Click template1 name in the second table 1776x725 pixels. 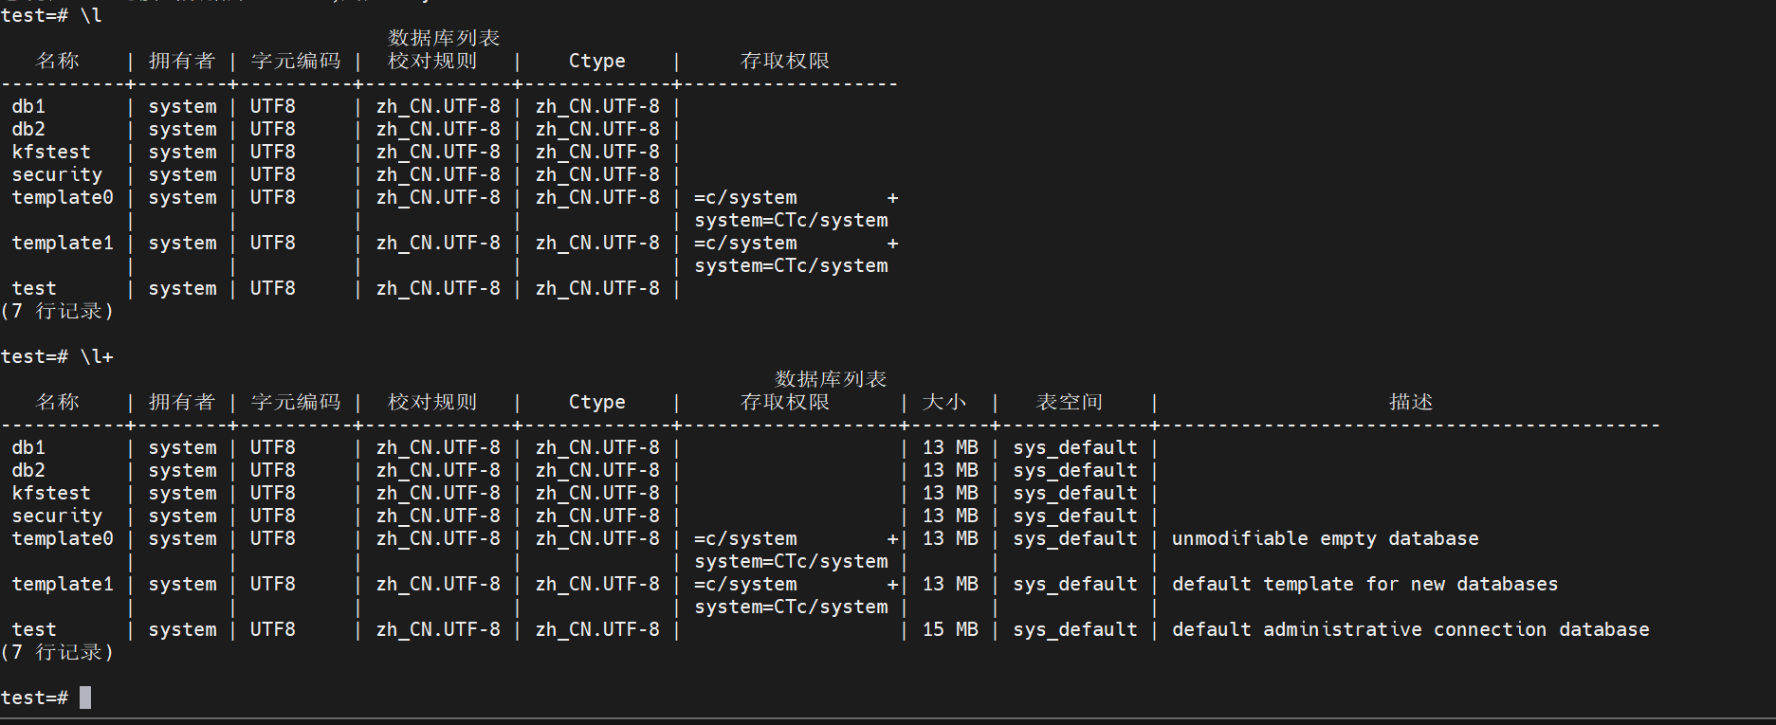(x=63, y=585)
